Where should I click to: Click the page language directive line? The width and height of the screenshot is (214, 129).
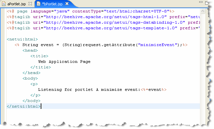pyautogui.click(x=91, y=11)
